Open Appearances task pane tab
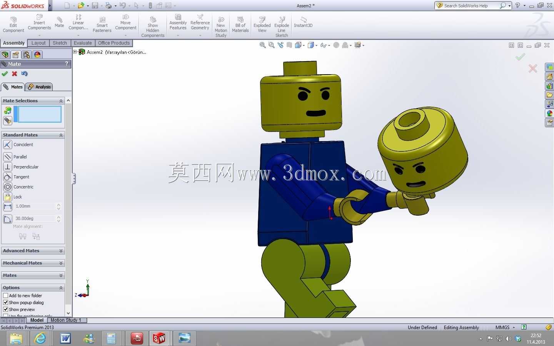Screen dimensions: 554x346 pyautogui.click(x=550, y=113)
